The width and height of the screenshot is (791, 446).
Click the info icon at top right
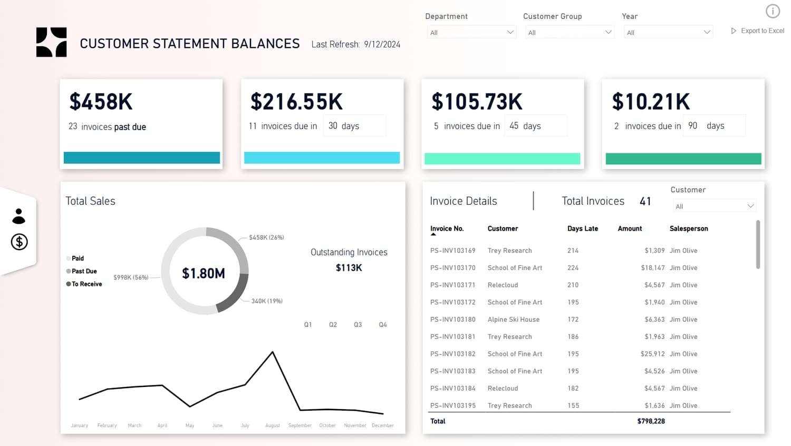[773, 11]
